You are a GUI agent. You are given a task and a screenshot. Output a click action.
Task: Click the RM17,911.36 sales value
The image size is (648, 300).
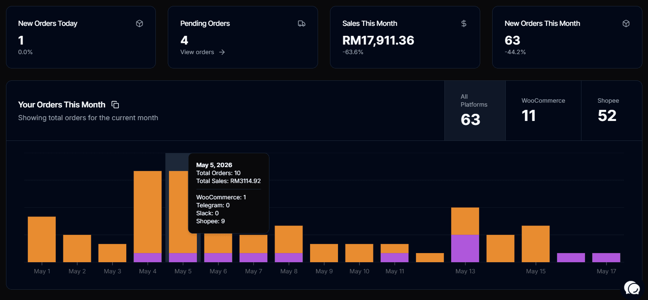point(378,40)
